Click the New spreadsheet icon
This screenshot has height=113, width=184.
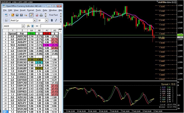click(x=6, y=15)
